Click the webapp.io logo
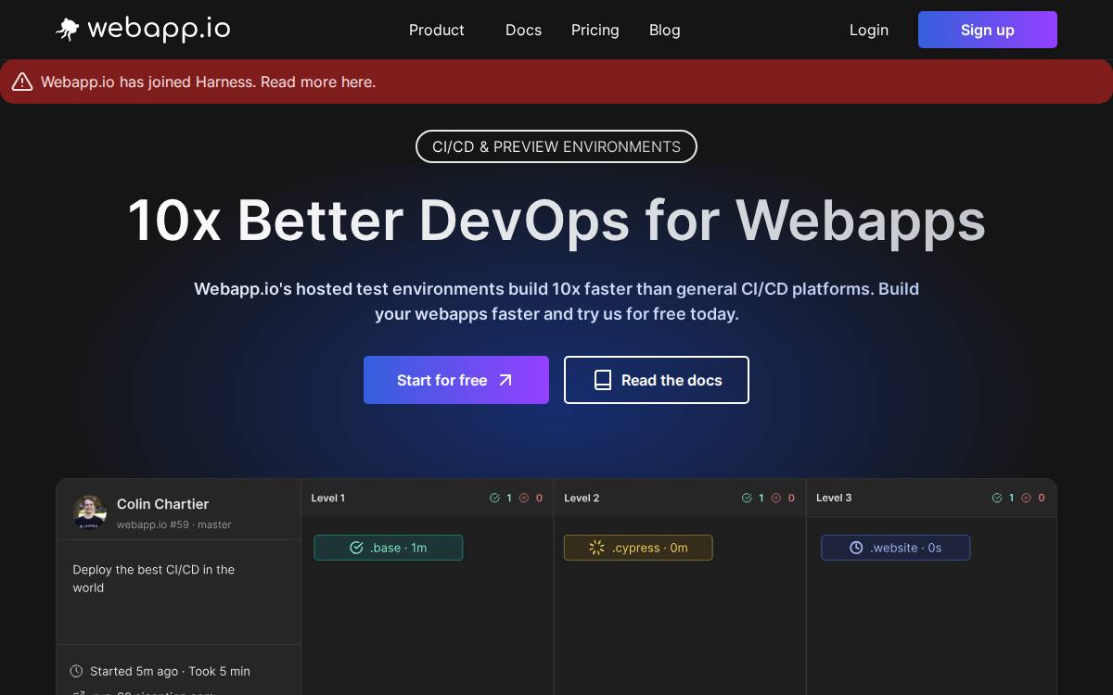The height and width of the screenshot is (695, 1113). (143, 30)
